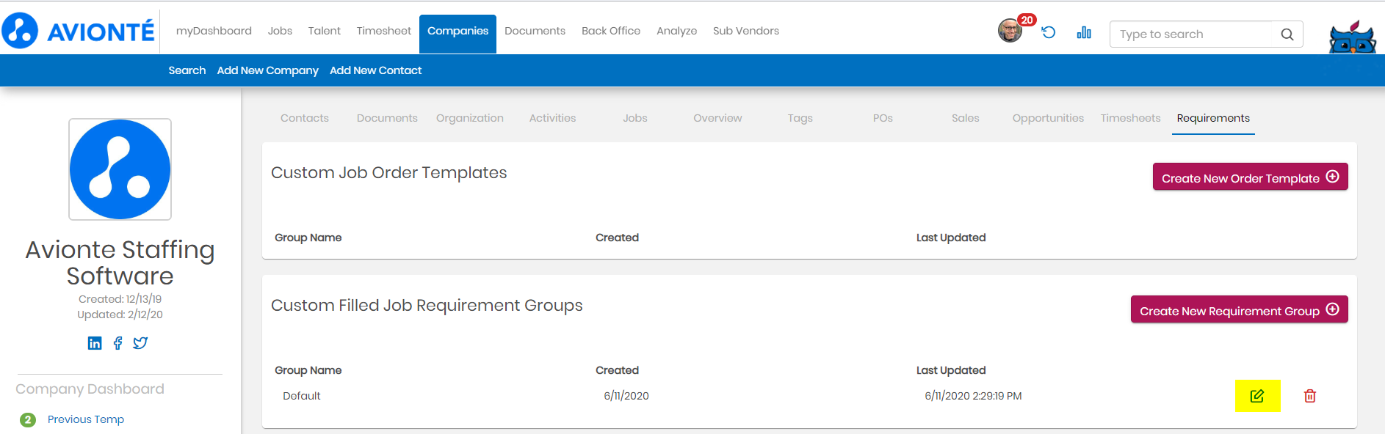Click the green badge beside Previous Temp
The width and height of the screenshot is (1385, 434).
(28, 420)
